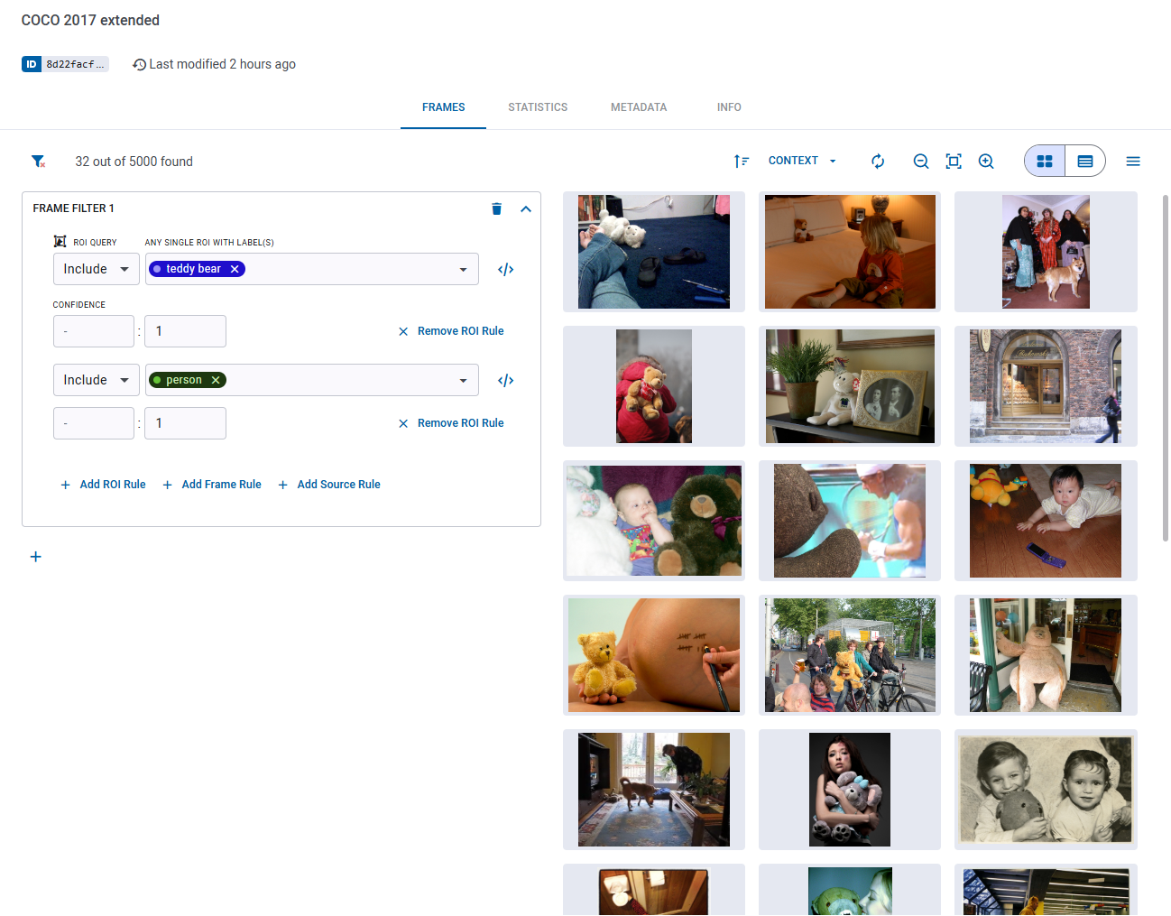This screenshot has height=916, width=1171.
Task: Switch to list view layout
Action: click(1084, 161)
